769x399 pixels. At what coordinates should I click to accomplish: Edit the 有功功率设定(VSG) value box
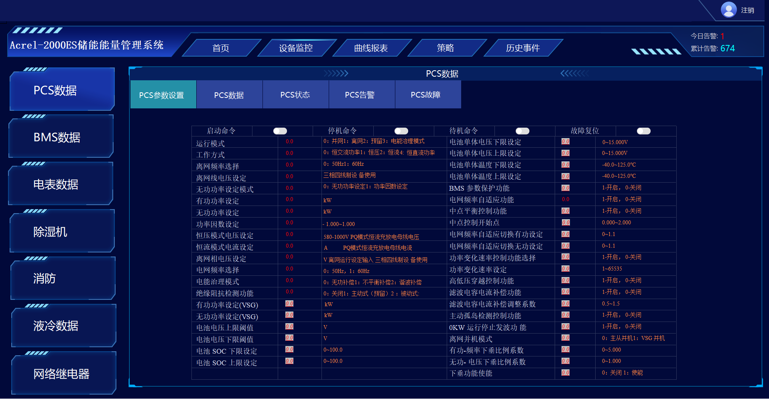(289, 304)
